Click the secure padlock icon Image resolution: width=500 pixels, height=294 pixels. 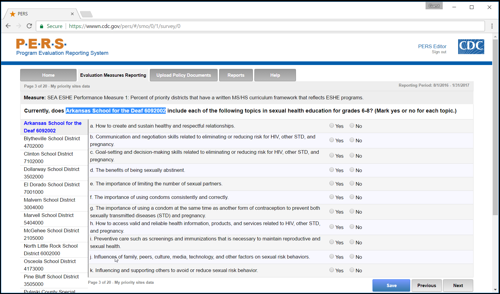point(42,26)
